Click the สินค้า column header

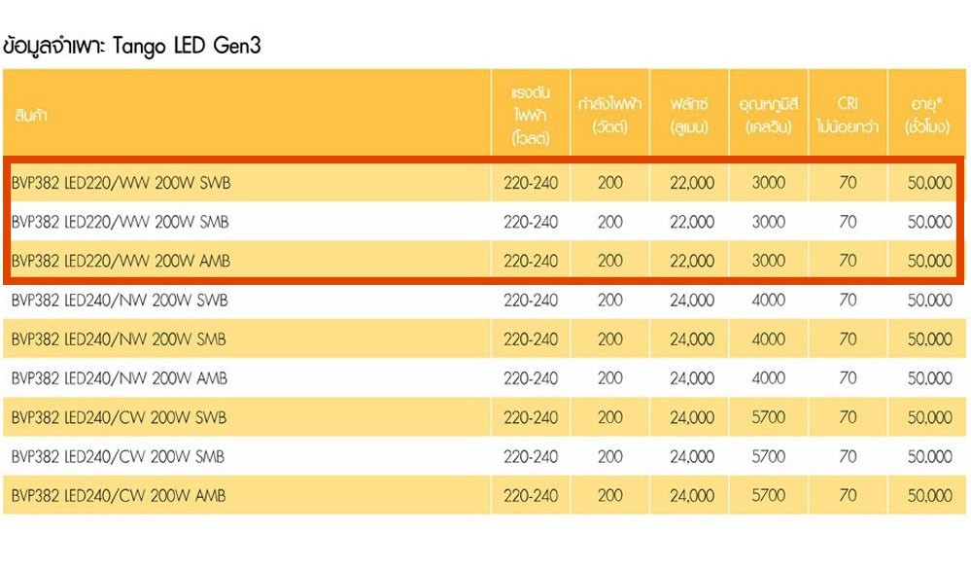(247, 113)
